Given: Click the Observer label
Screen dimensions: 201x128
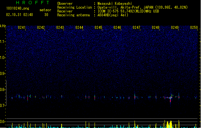Looking at the screenshot, I should [65, 4].
